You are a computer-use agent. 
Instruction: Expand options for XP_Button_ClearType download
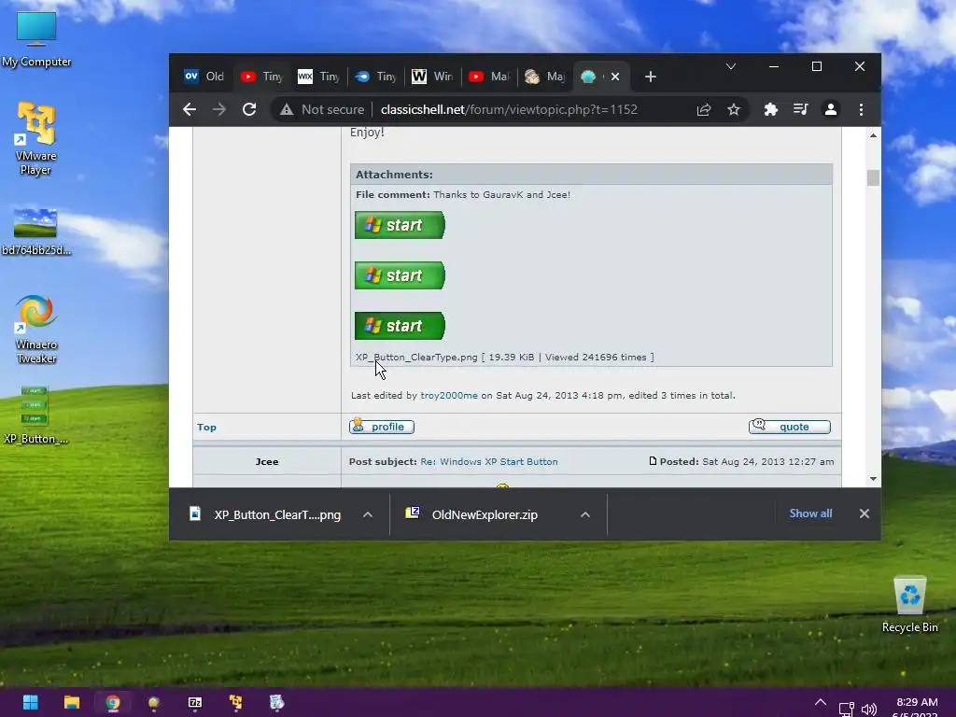[368, 514]
